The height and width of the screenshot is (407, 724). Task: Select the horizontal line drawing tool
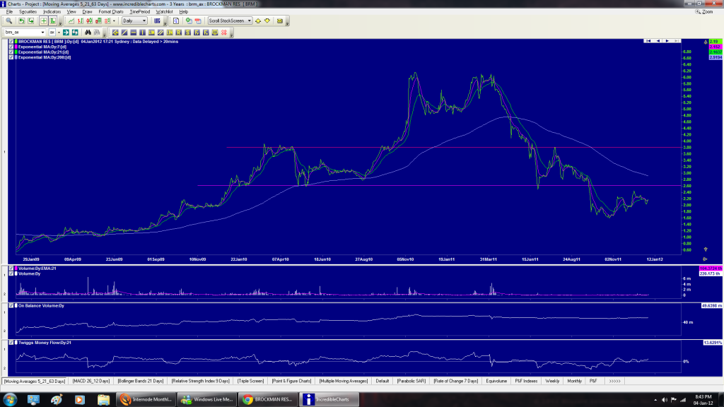134,33
